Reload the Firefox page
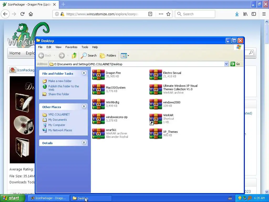Viewport: 269px width, 202px height. tap(22, 14)
